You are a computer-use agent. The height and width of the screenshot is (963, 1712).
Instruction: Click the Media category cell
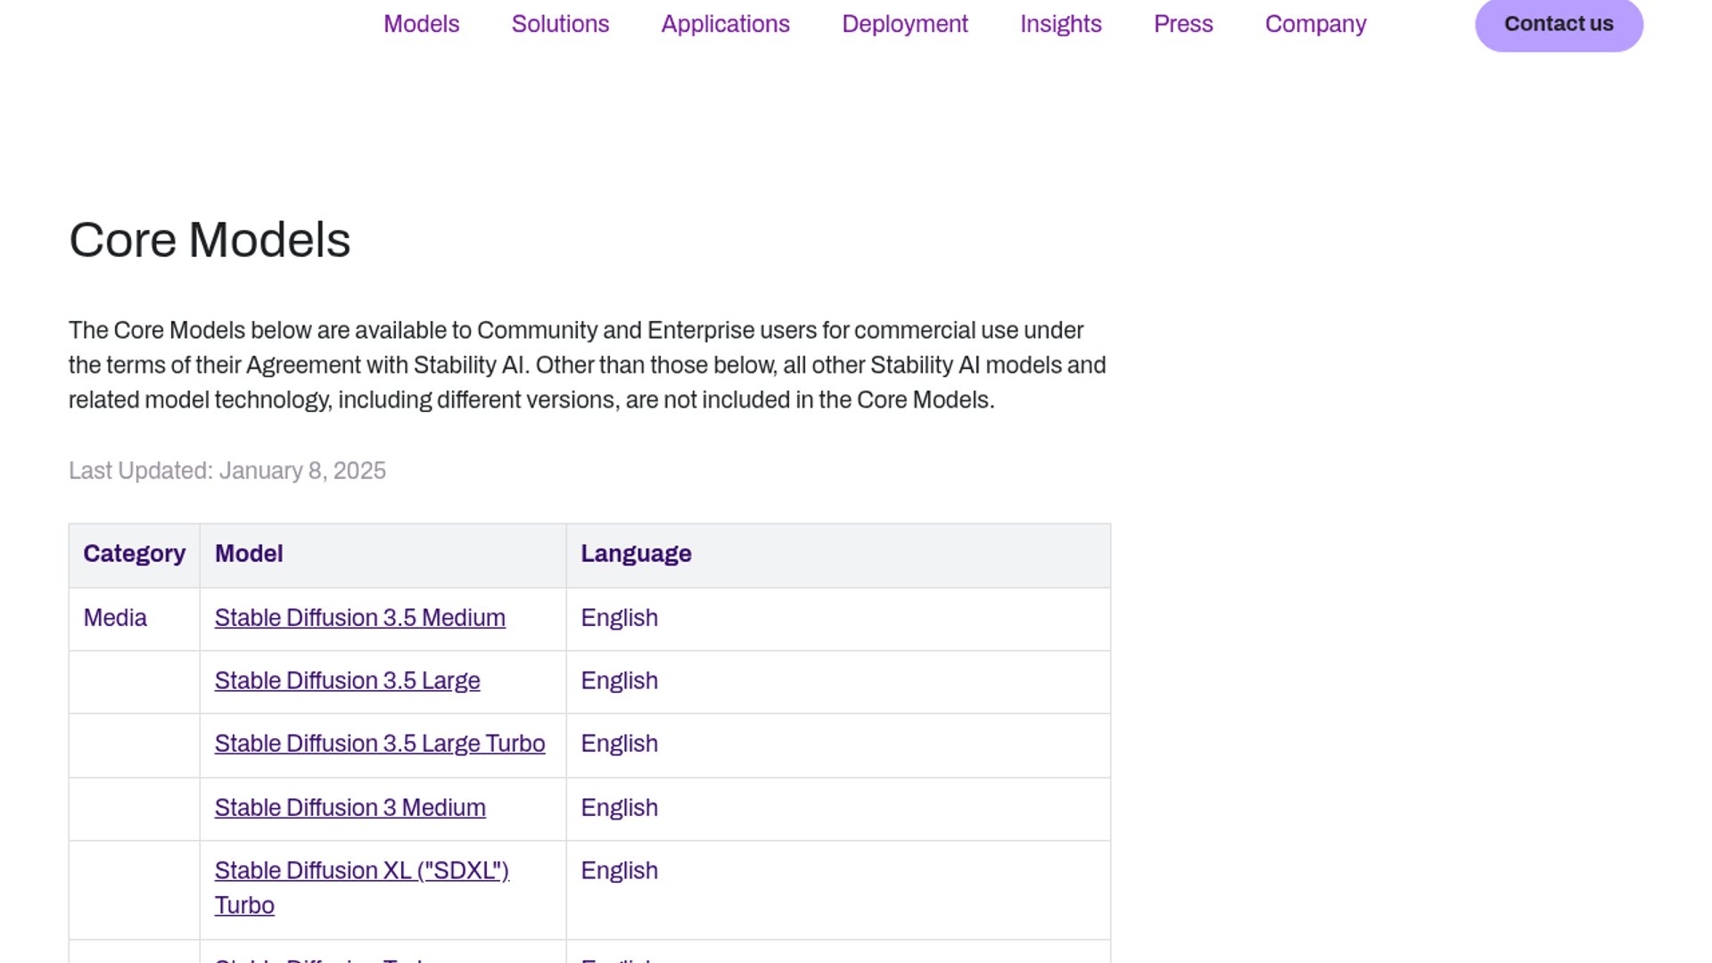[x=115, y=618]
